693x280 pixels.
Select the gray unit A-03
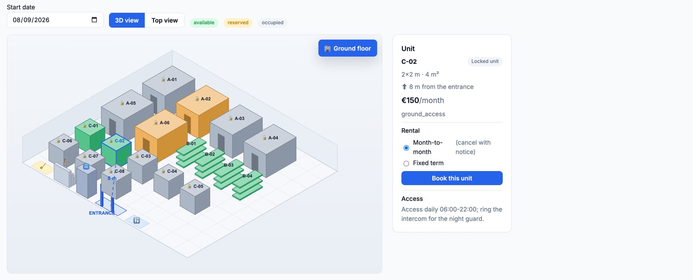(x=236, y=132)
